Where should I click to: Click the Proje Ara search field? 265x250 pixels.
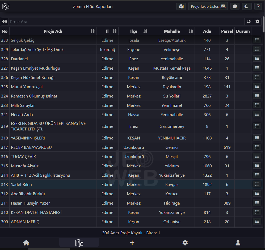126,22
